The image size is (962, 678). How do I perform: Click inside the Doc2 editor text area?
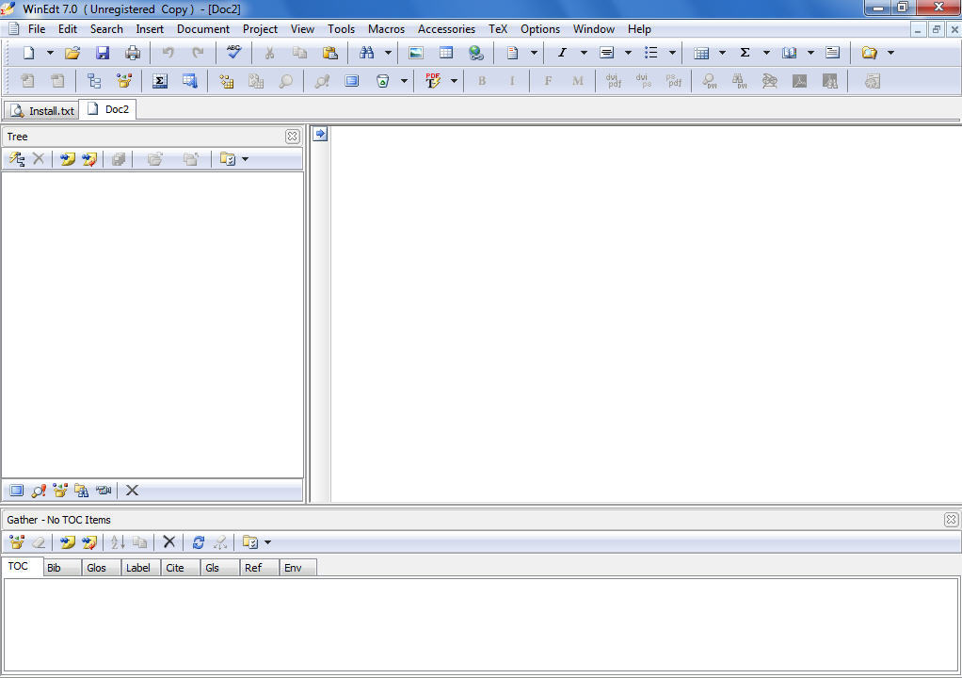(646, 315)
